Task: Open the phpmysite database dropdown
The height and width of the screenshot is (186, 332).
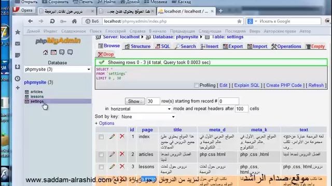Action: [58, 69]
